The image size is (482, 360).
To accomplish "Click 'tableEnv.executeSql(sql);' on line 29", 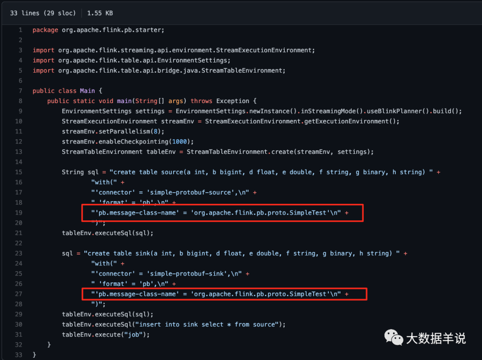I will (x=108, y=314).
